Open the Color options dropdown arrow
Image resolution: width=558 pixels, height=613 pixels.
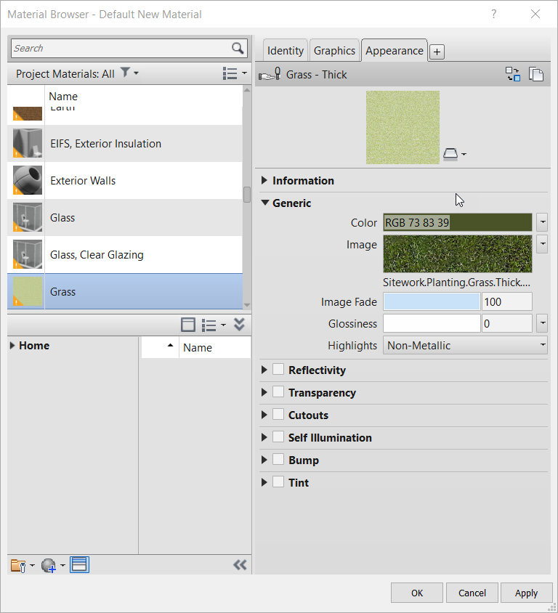click(x=542, y=222)
